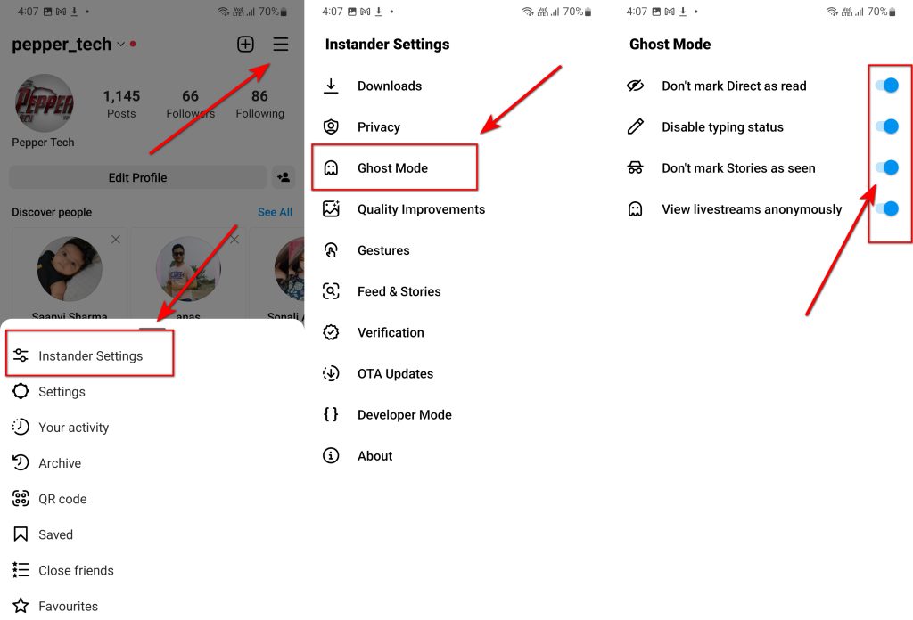913x620 pixels.
Task: Select Ghost Mode in settings list
Action: pyautogui.click(x=392, y=168)
